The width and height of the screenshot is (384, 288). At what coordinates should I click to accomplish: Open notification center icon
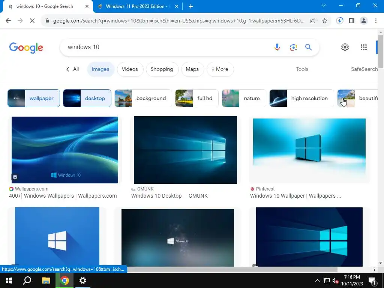[372, 280]
